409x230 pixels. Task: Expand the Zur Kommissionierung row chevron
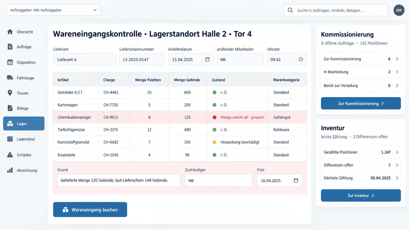coord(397,59)
